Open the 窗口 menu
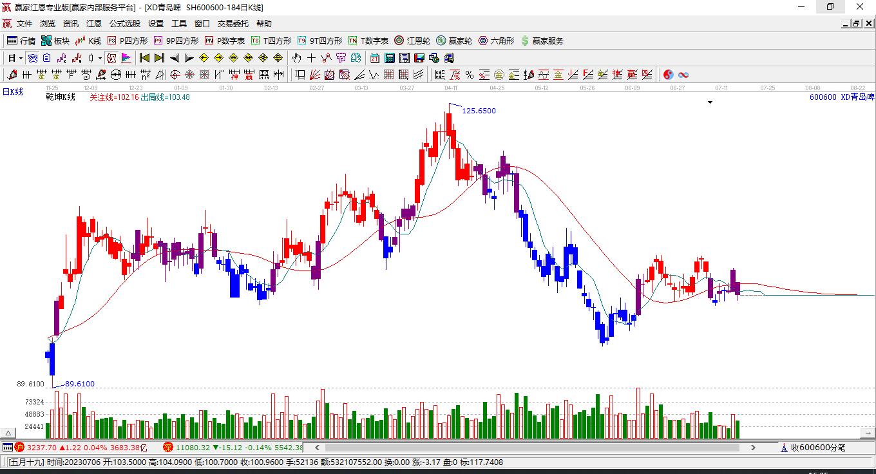Viewport: 876px width, 474px height. tap(202, 24)
